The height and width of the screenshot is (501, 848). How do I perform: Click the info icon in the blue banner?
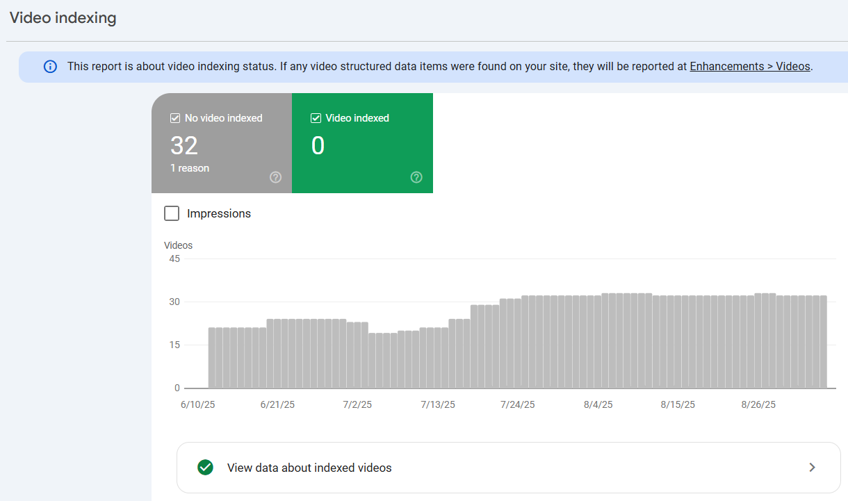point(50,67)
